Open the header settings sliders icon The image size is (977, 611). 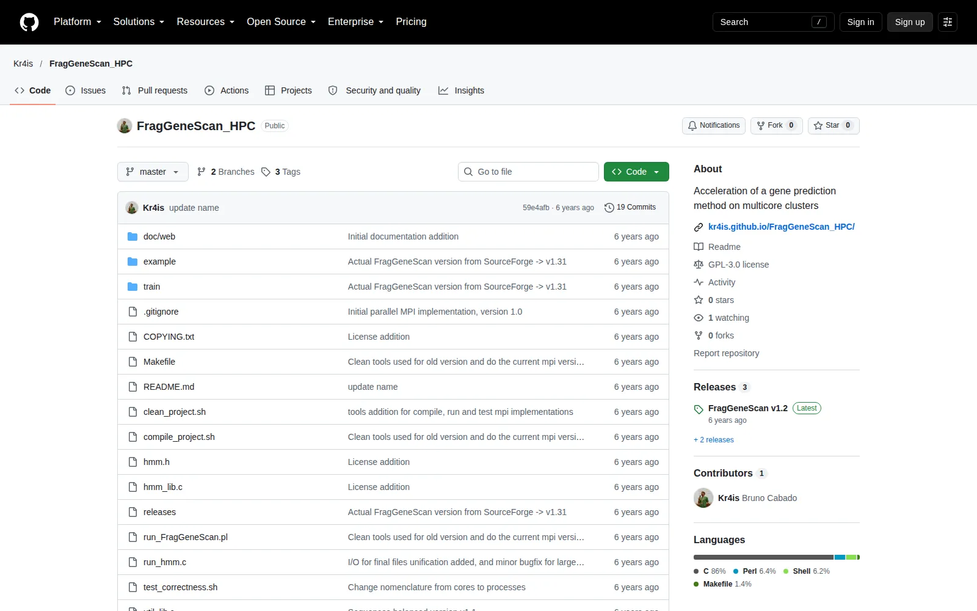tap(948, 22)
